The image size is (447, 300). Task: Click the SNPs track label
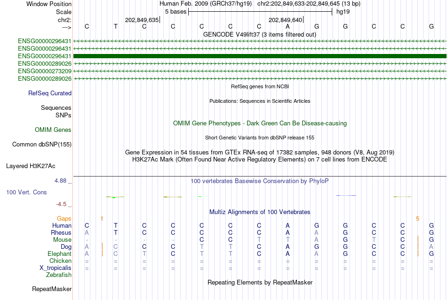[64, 115]
